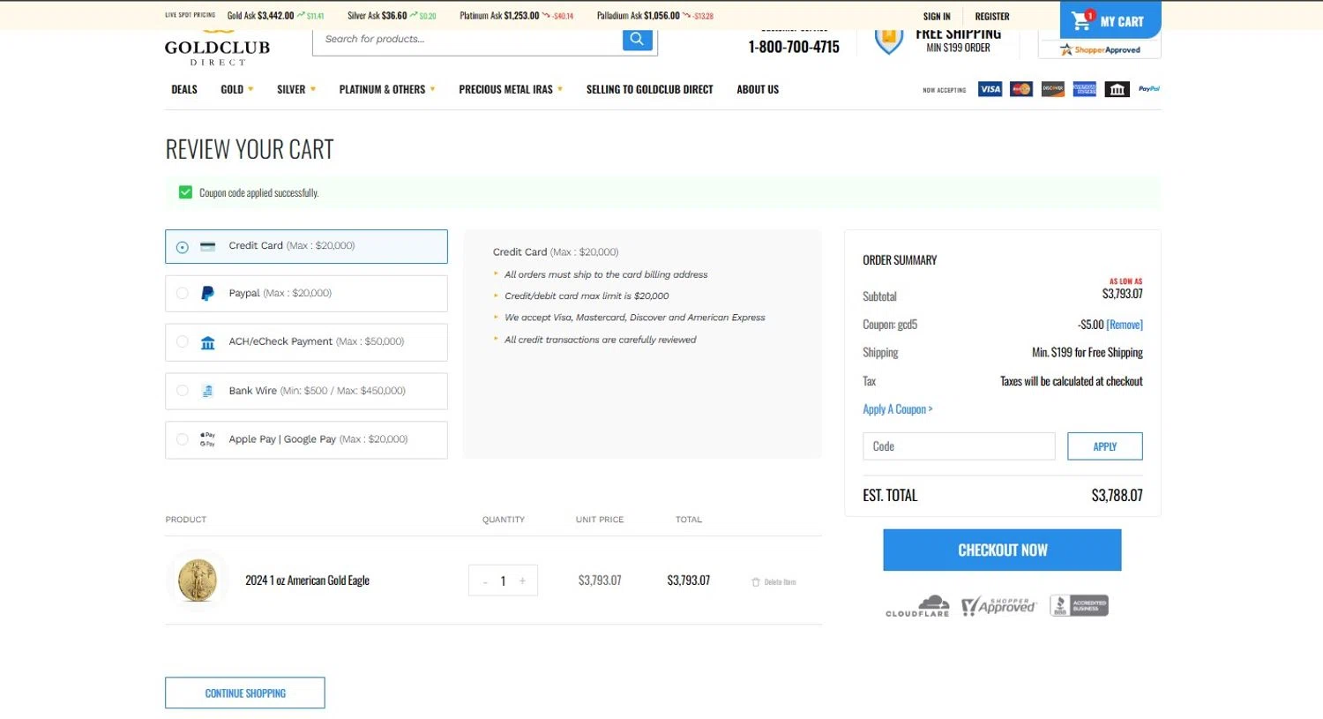The height and width of the screenshot is (719, 1323).
Task: Click the PayPal logo in header
Action: click(x=1149, y=89)
